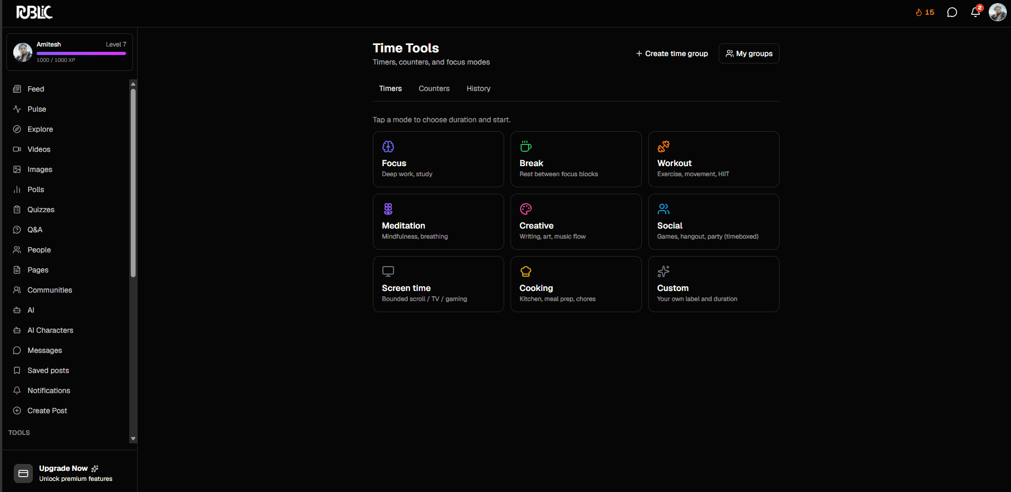
Task: Pick the Cooking chef hat icon
Action: pyautogui.click(x=526, y=271)
